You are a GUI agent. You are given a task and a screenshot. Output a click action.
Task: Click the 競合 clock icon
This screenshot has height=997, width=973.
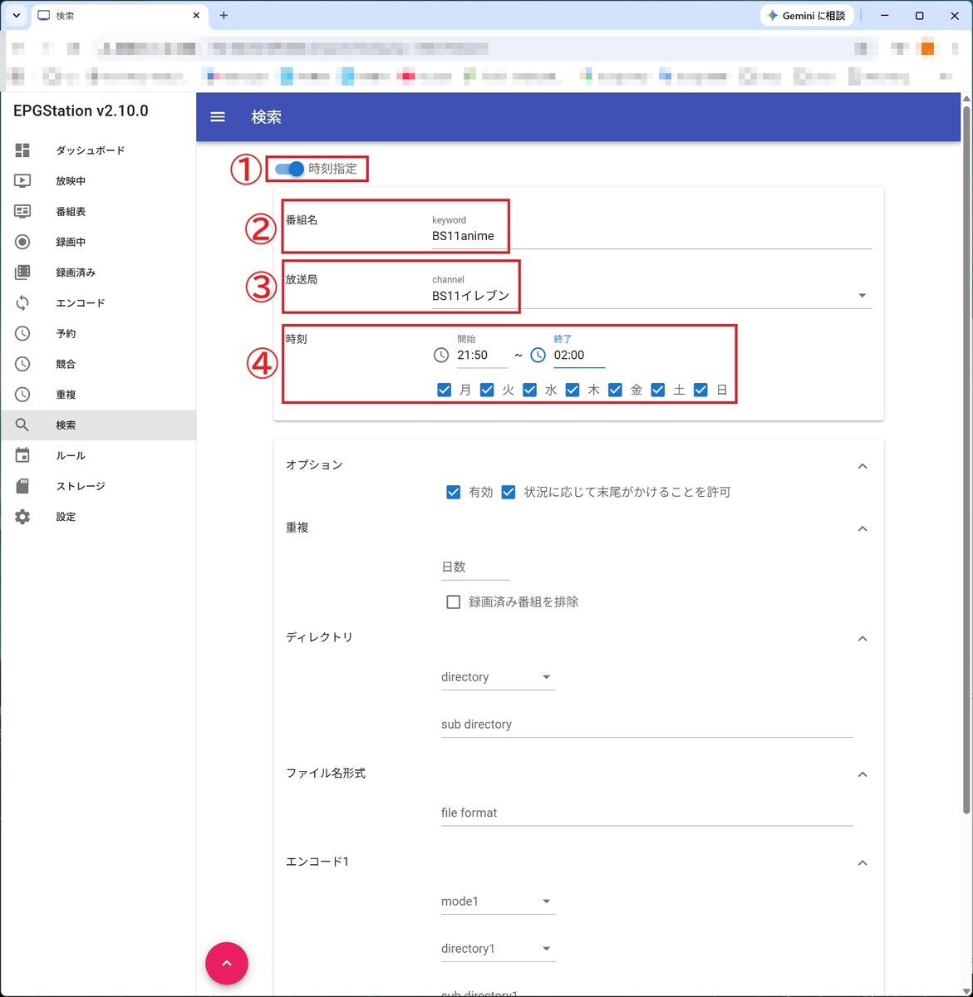[22, 364]
